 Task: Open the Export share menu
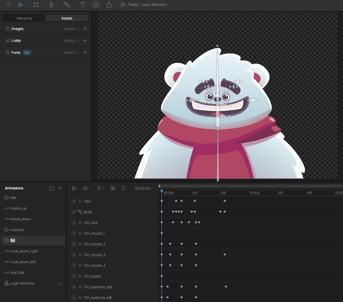click(x=109, y=5)
